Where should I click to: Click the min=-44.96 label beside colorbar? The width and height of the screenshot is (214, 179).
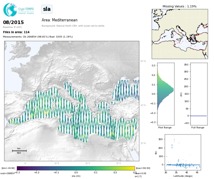[8, 168]
